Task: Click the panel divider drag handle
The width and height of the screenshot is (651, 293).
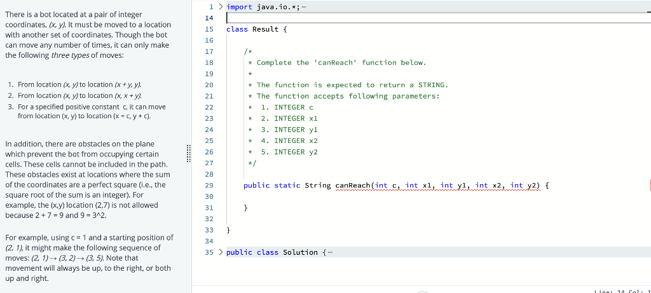Action: pos(188,153)
